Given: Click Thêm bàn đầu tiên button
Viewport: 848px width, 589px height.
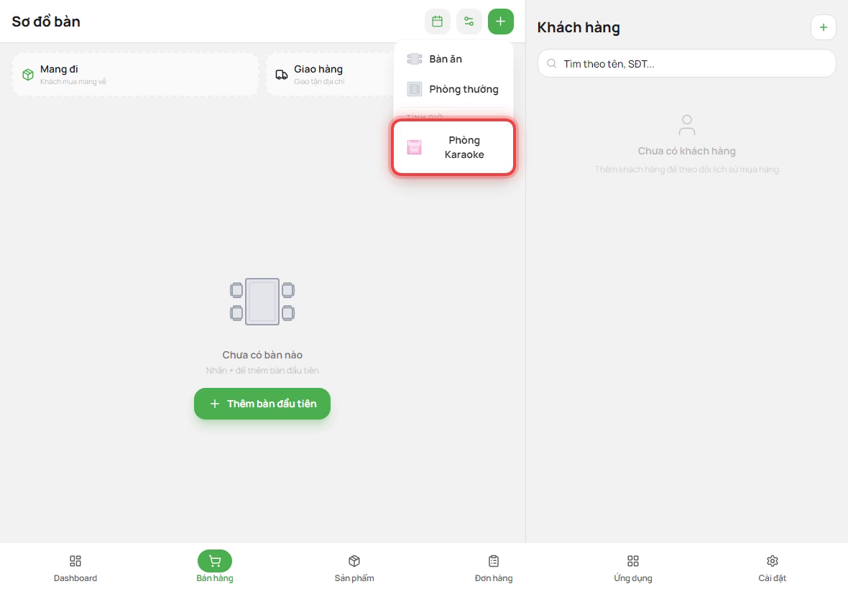Looking at the screenshot, I should [262, 404].
